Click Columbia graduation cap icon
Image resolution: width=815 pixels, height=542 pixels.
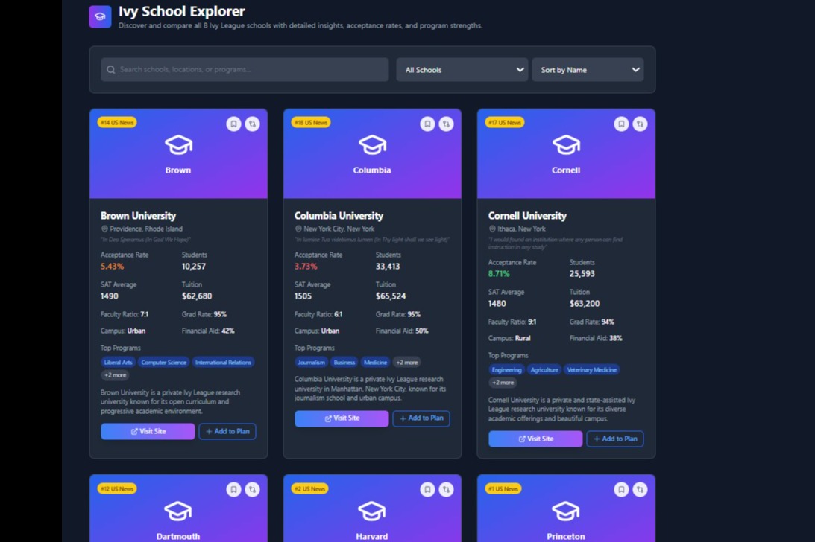click(372, 145)
